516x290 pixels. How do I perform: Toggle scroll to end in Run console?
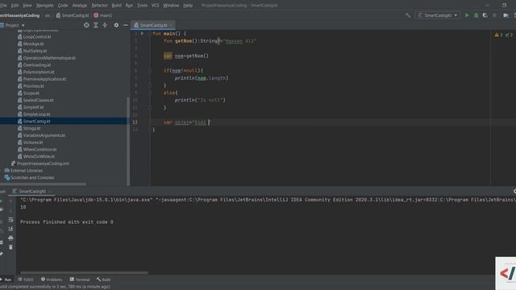pyautogui.click(x=10, y=229)
